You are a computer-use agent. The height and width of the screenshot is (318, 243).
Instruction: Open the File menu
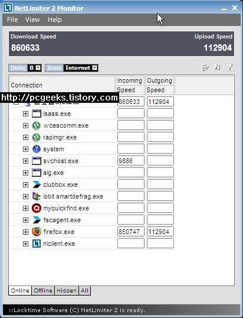click(12, 20)
